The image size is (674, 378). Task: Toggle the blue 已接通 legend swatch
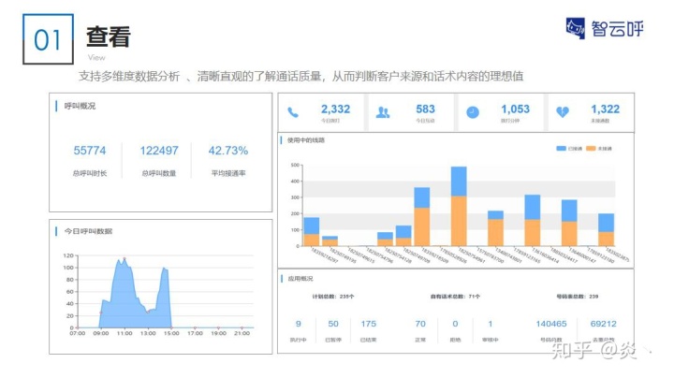(x=561, y=149)
